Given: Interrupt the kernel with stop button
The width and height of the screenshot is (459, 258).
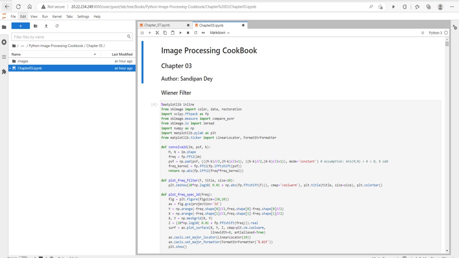Looking at the screenshot, I should (x=188, y=33).
